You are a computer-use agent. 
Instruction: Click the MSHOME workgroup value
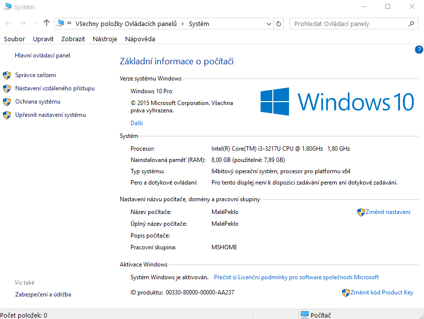(x=224, y=247)
